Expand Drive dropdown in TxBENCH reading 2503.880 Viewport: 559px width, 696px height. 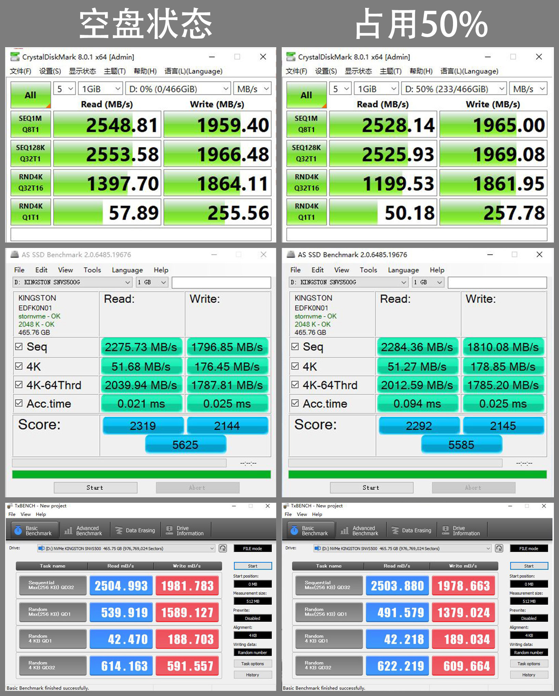click(402, 548)
